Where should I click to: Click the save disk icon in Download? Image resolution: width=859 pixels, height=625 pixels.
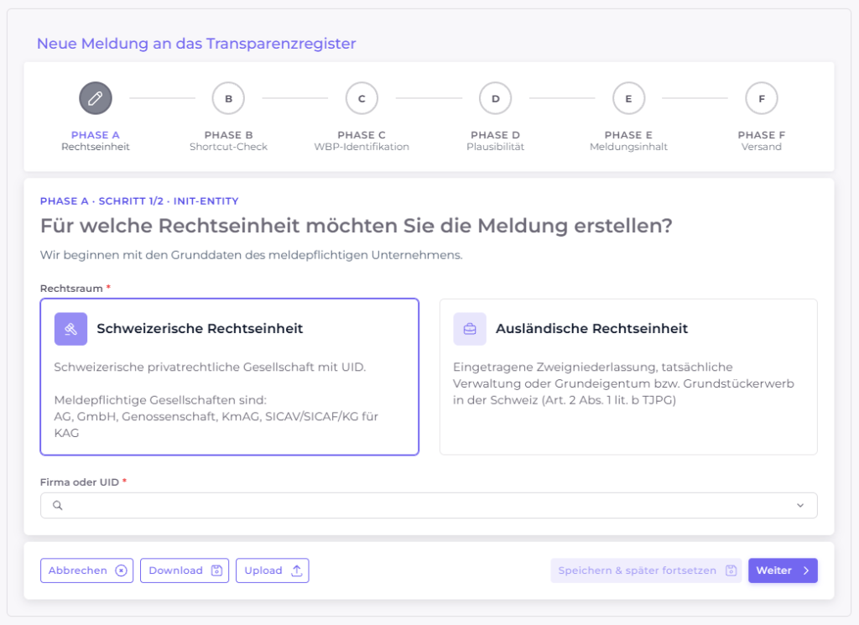[x=217, y=570]
